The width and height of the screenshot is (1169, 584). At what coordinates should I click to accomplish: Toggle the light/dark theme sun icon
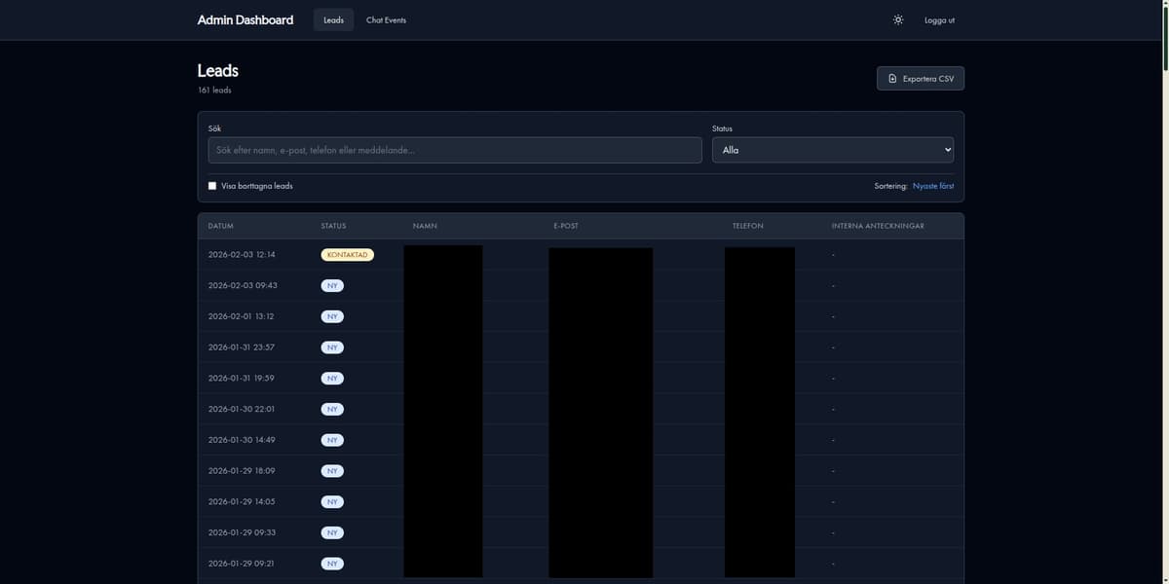coord(898,19)
